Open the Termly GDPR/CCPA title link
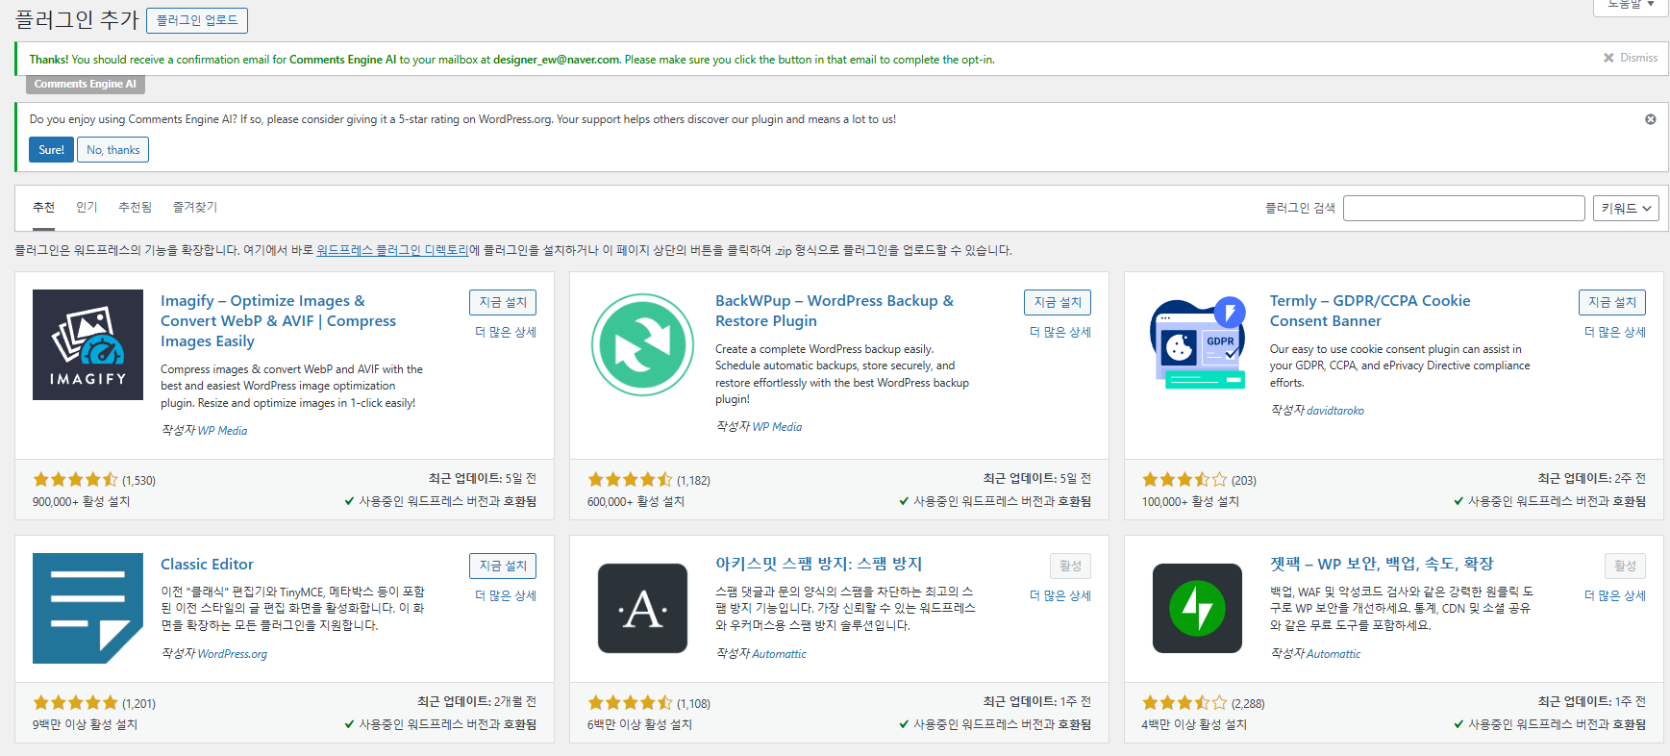Screen dimensions: 1670x756 pos(1370,311)
